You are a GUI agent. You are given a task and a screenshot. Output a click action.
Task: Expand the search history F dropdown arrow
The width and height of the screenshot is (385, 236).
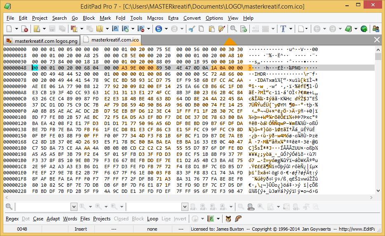[x=218, y=219]
